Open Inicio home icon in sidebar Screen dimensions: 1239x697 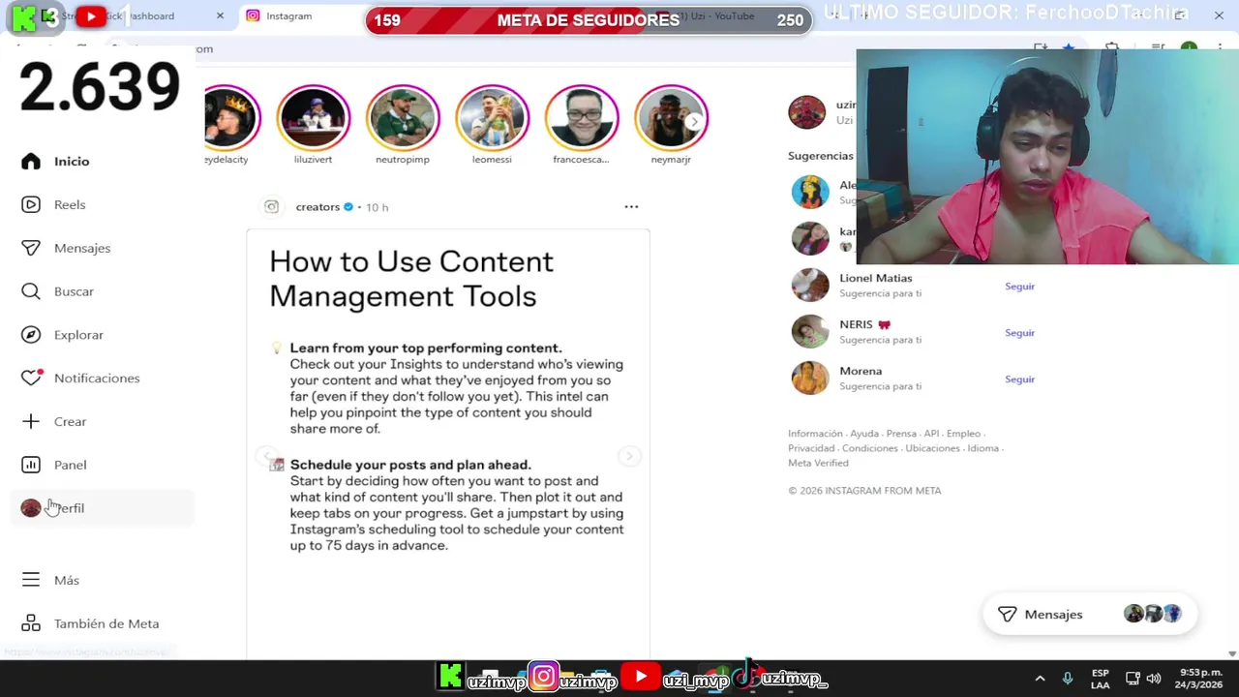click(31, 162)
